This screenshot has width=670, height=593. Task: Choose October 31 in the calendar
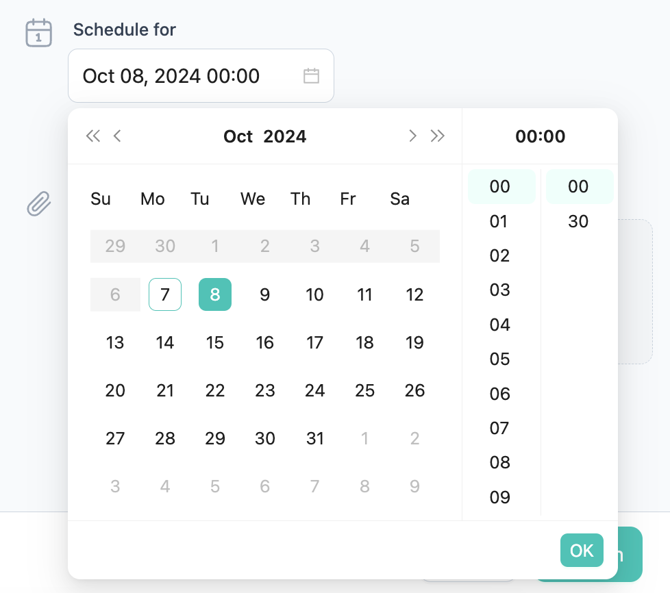click(315, 438)
